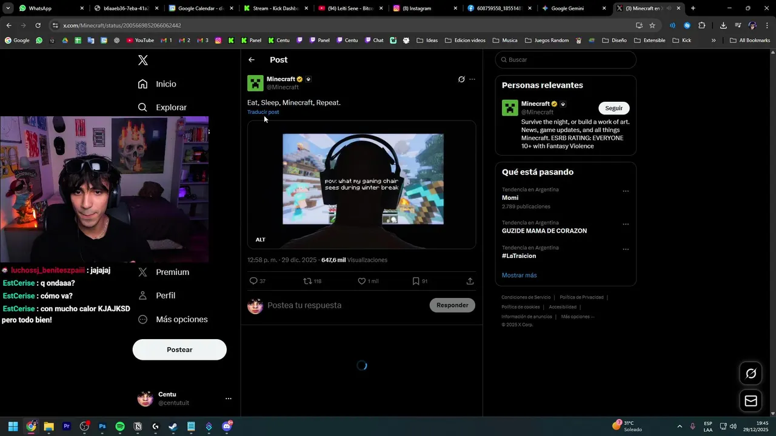The image size is (776, 436).
Task: Open Política de Privacidad link
Action: click(x=581, y=297)
